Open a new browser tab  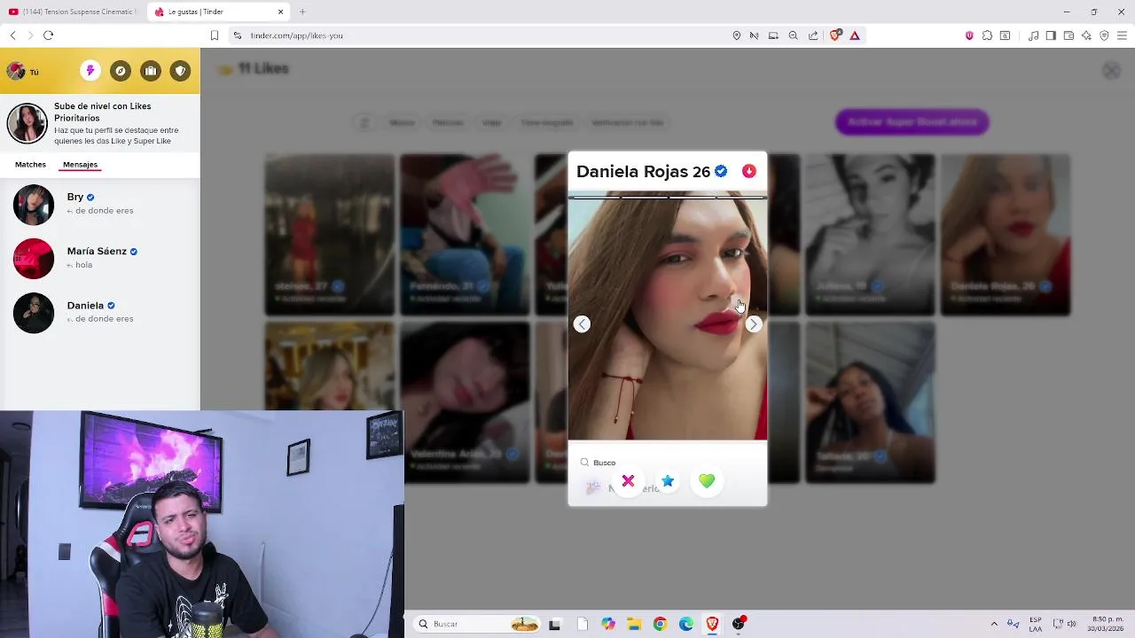pos(302,12)
